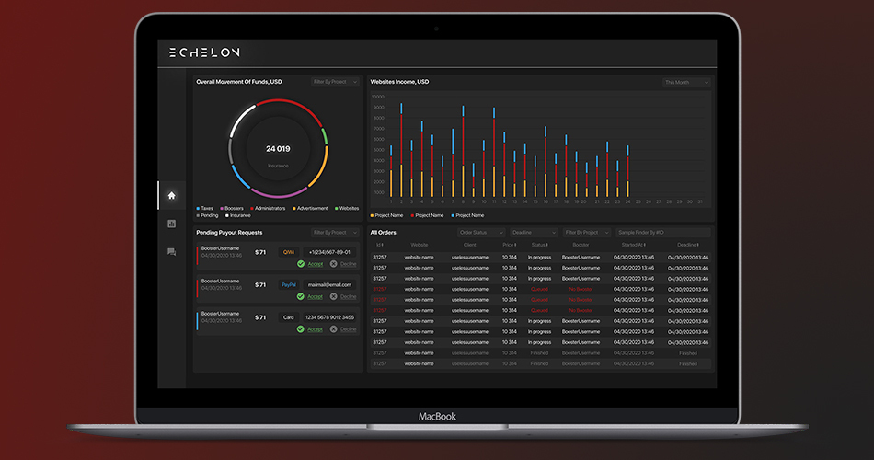The width and height of the screenshot is (874, 460).
Task: Click the decline X icon for PayPal payout
Action: click(x=333, y=296)
